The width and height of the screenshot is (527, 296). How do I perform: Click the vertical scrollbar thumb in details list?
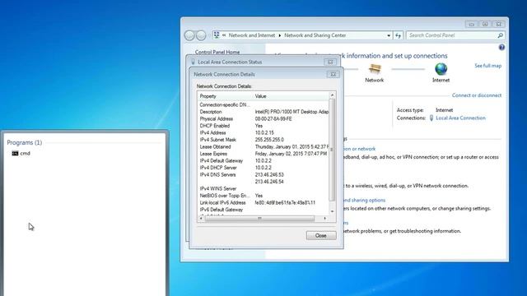click(332, 150)
